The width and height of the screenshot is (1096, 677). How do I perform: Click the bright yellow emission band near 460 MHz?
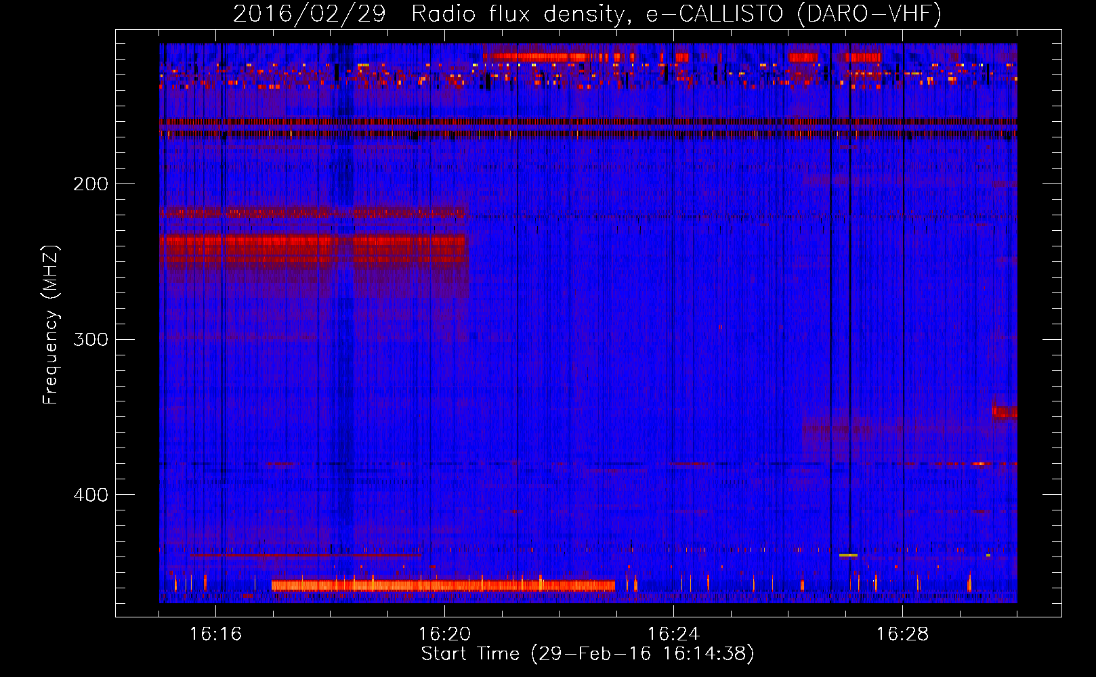point(443,585)
